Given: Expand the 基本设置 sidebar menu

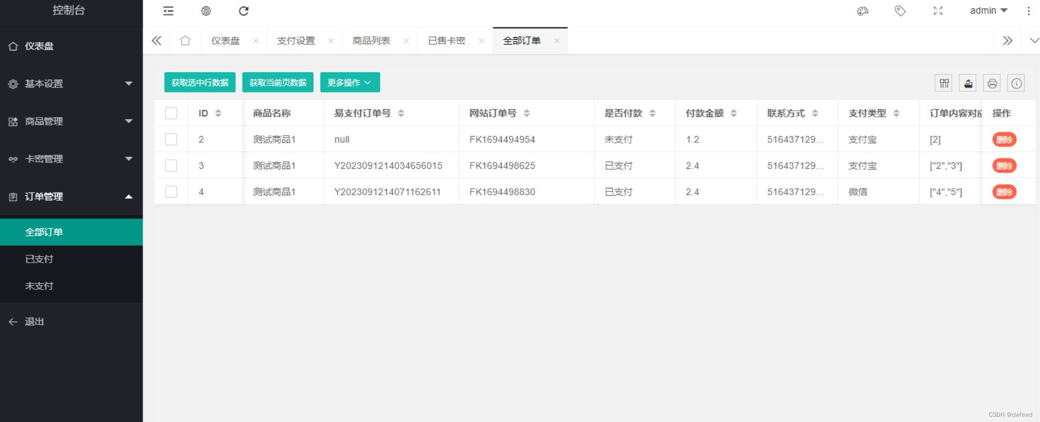Looking at the screenshot, I should 71,84.
